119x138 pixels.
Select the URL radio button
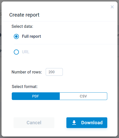16,52
